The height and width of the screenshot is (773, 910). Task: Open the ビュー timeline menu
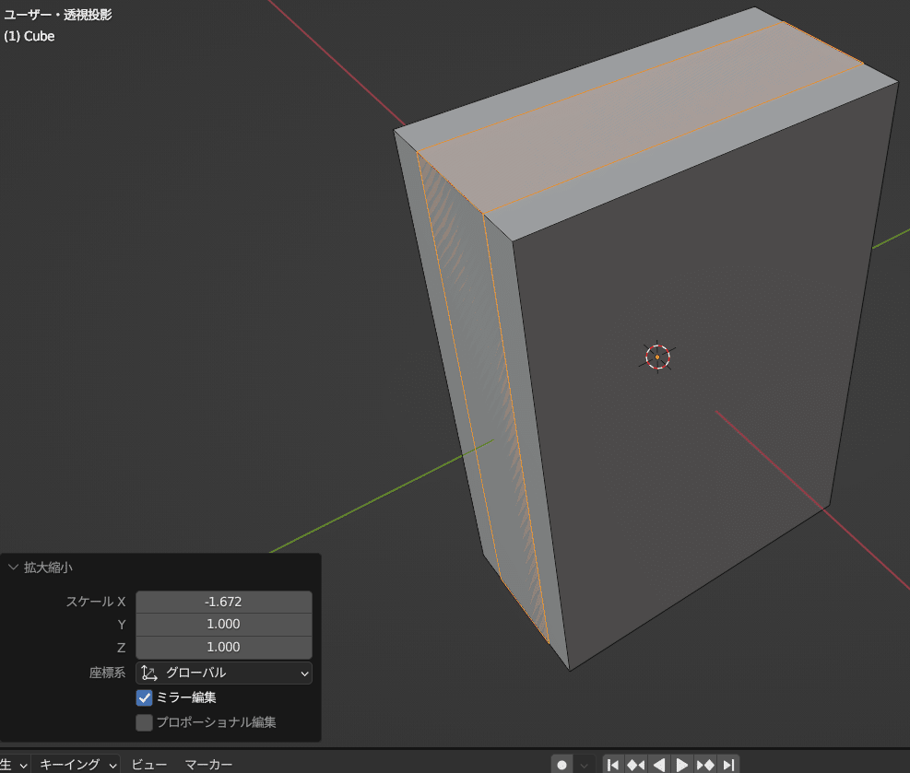(148, 765)
